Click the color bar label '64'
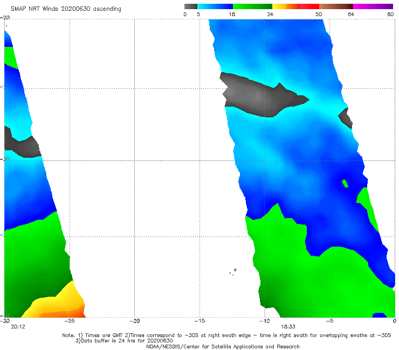Viewport: 399px width, 350px height. (x=351, y=14)
